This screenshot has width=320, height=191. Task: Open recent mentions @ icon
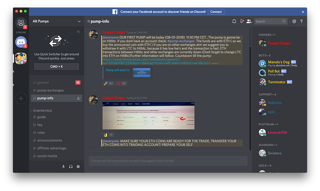[294, 21]
